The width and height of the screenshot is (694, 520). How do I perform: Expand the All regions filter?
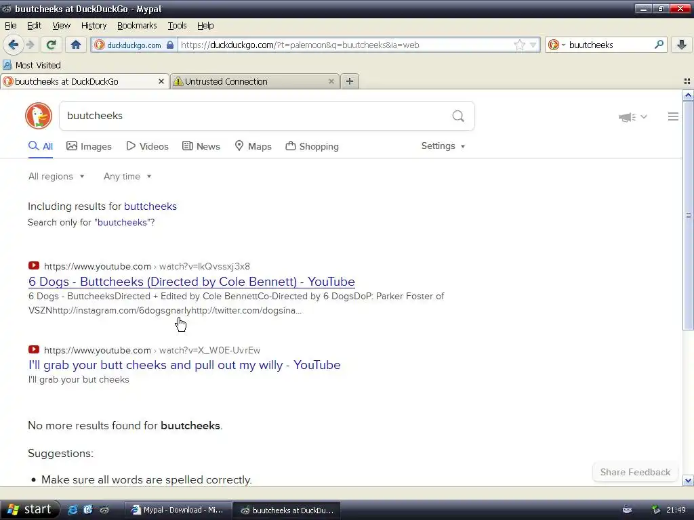(x=56, y=177)
